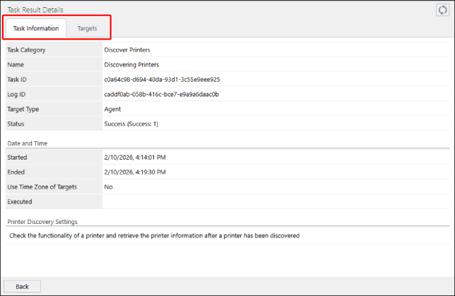Select the Task Information tab
Viewport: 455px width, 296px height.
[x=36, y=28]
